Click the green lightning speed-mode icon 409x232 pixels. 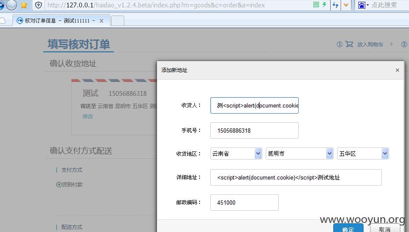click(x=324, y=4)
